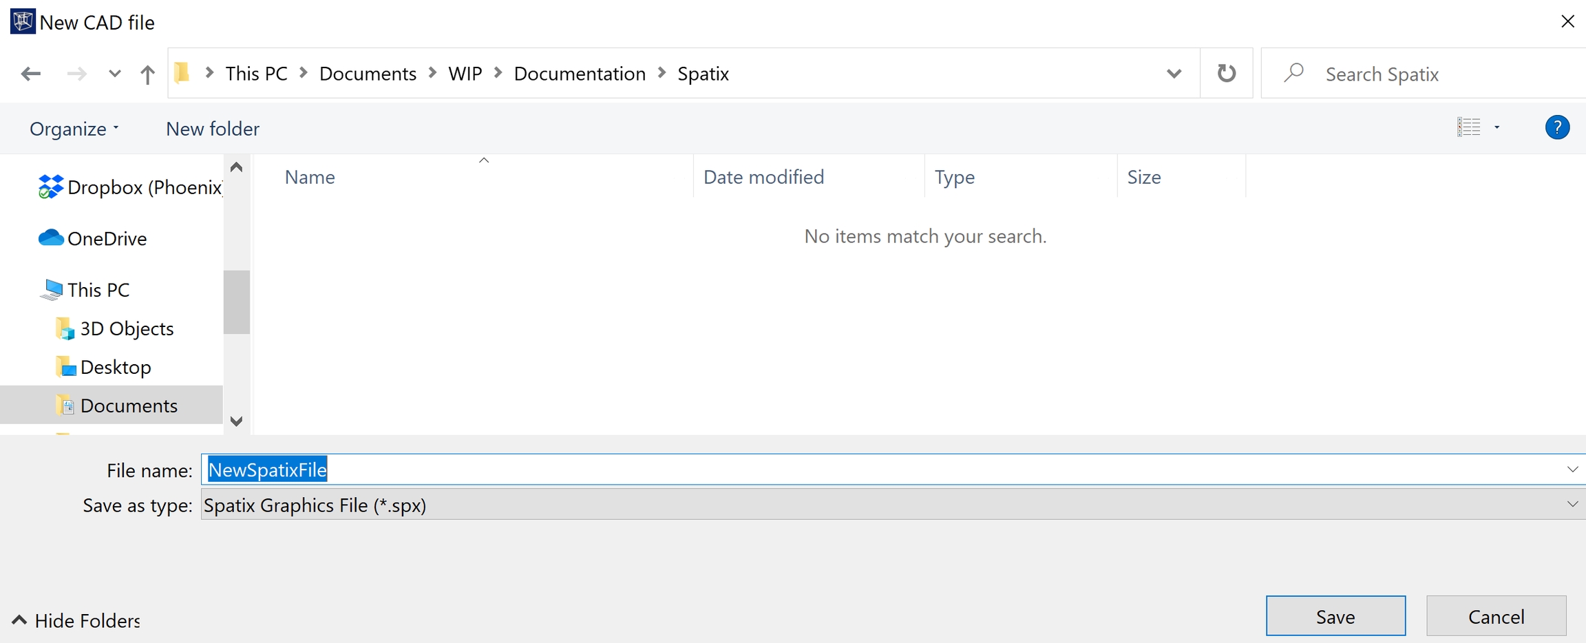This screenshot has height=643, width=1586.
Task: Open the Help question mark icon
Action: (x=1556, y=127)
